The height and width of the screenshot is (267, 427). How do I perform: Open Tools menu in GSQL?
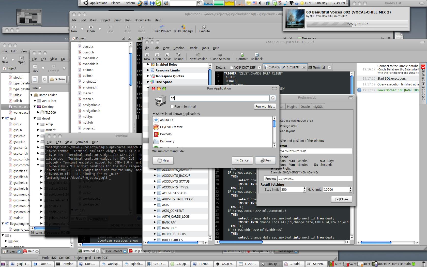(x=205, y=48)
